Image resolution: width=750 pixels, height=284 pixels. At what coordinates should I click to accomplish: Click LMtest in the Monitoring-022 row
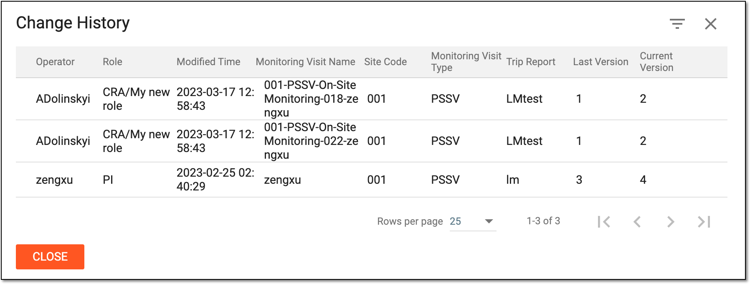pyautogui.click(x=524, y=141)
